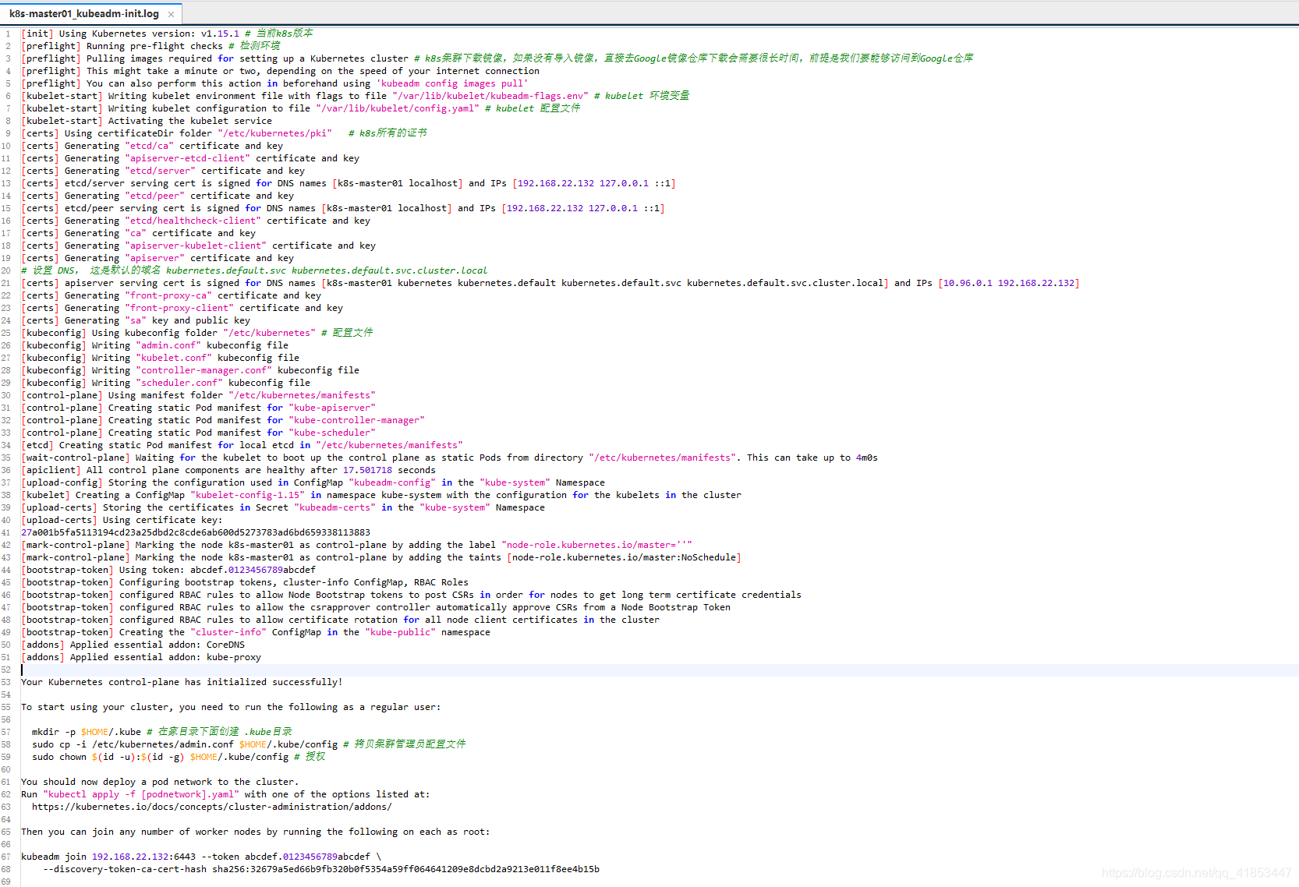The height and width of the screenshot is (887, 1299).
Task: Click "front-proxy-client" certificate name
Action: [179, 308]
